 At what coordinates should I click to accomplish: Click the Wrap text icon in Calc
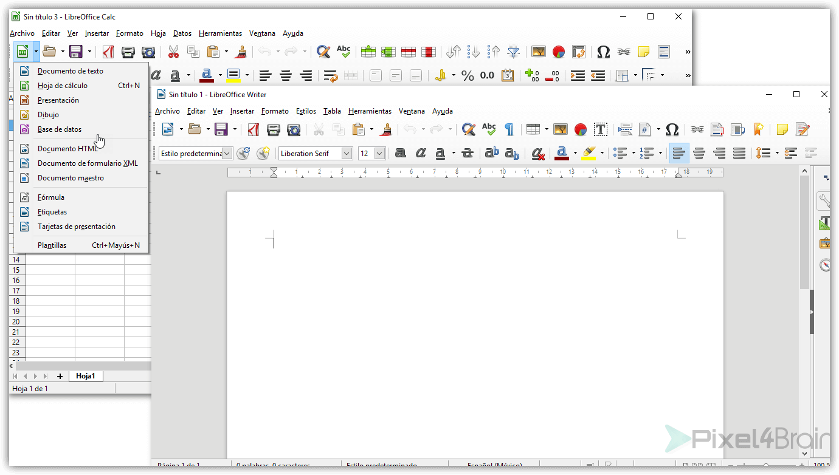[331, 76]
